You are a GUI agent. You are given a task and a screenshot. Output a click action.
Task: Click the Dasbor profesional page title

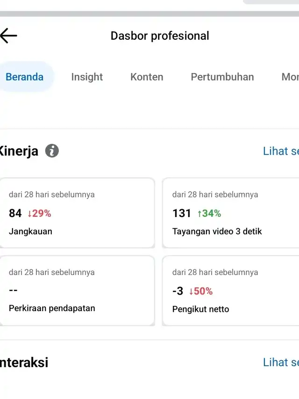[x=160, y=36]
